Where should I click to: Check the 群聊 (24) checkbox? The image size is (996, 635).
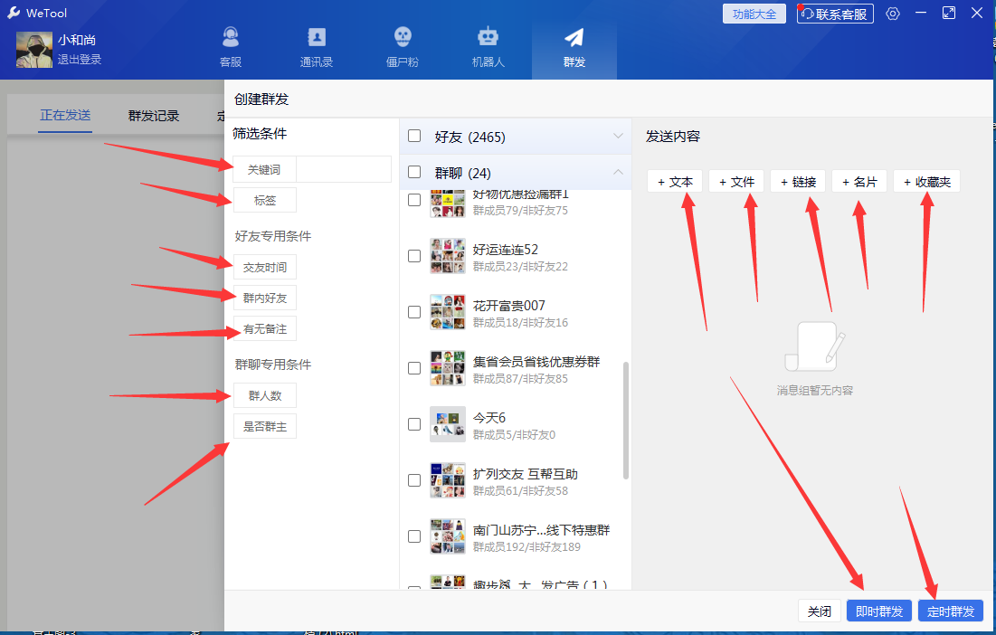413,172
